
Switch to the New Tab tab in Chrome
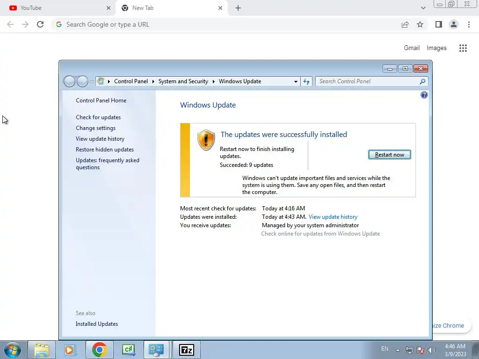pos(171,8)
